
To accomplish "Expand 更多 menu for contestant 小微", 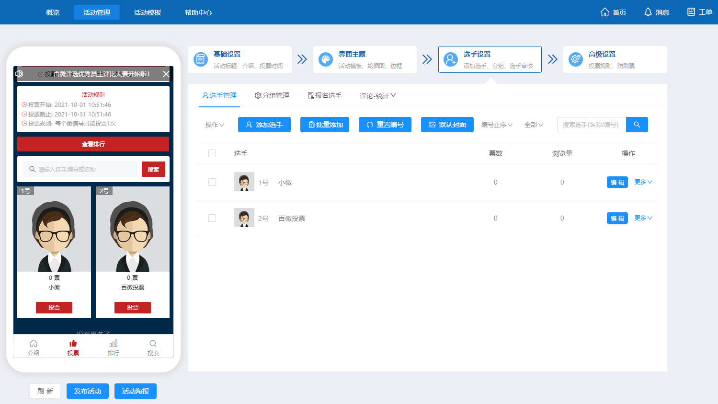I will tap(643, 182).
